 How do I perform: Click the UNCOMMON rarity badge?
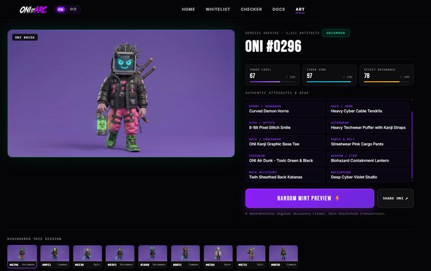[336, 33]
